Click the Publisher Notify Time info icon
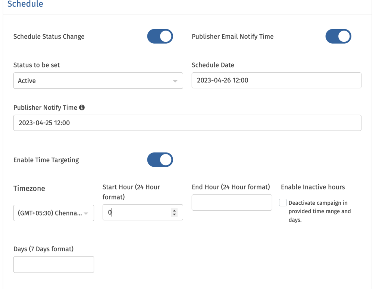This screenshot has height=289, width=382. pos(82,107)
